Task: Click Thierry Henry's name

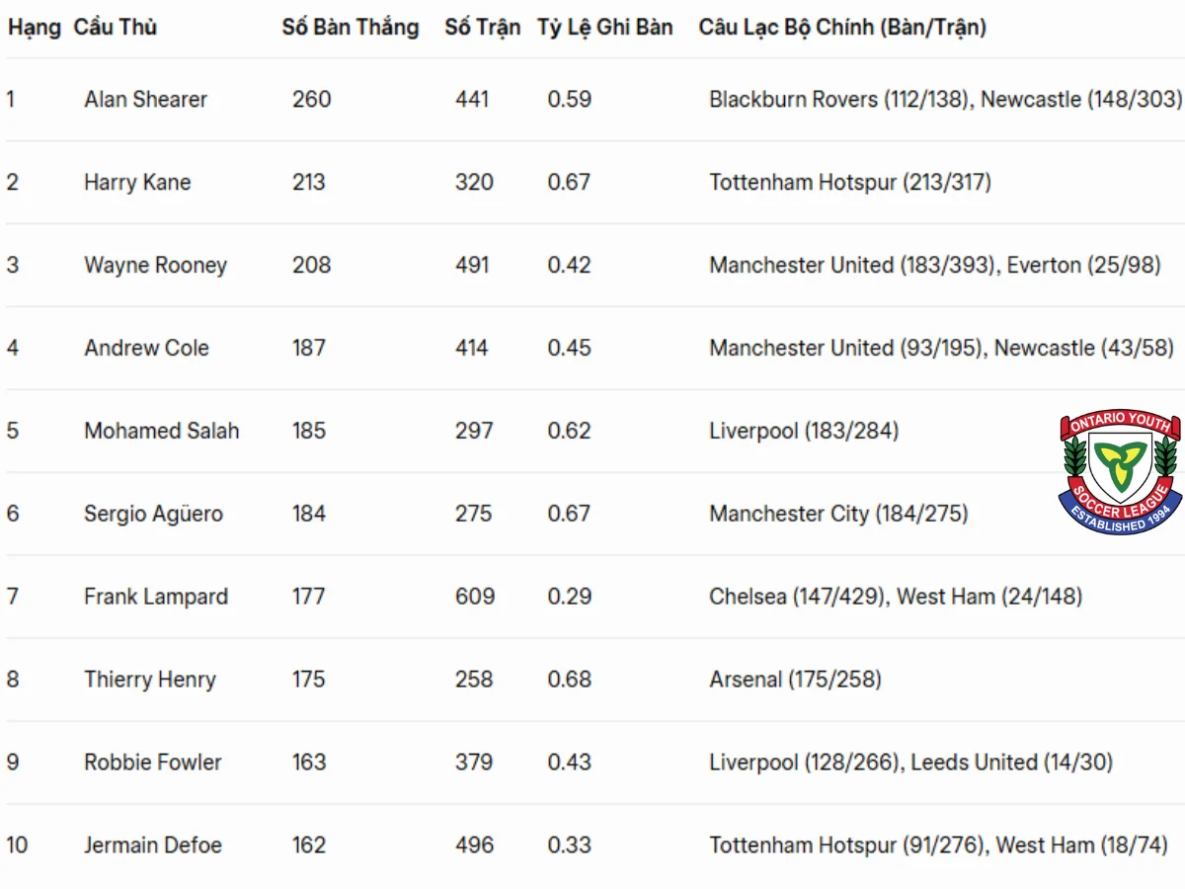Action: coord(150,680)
